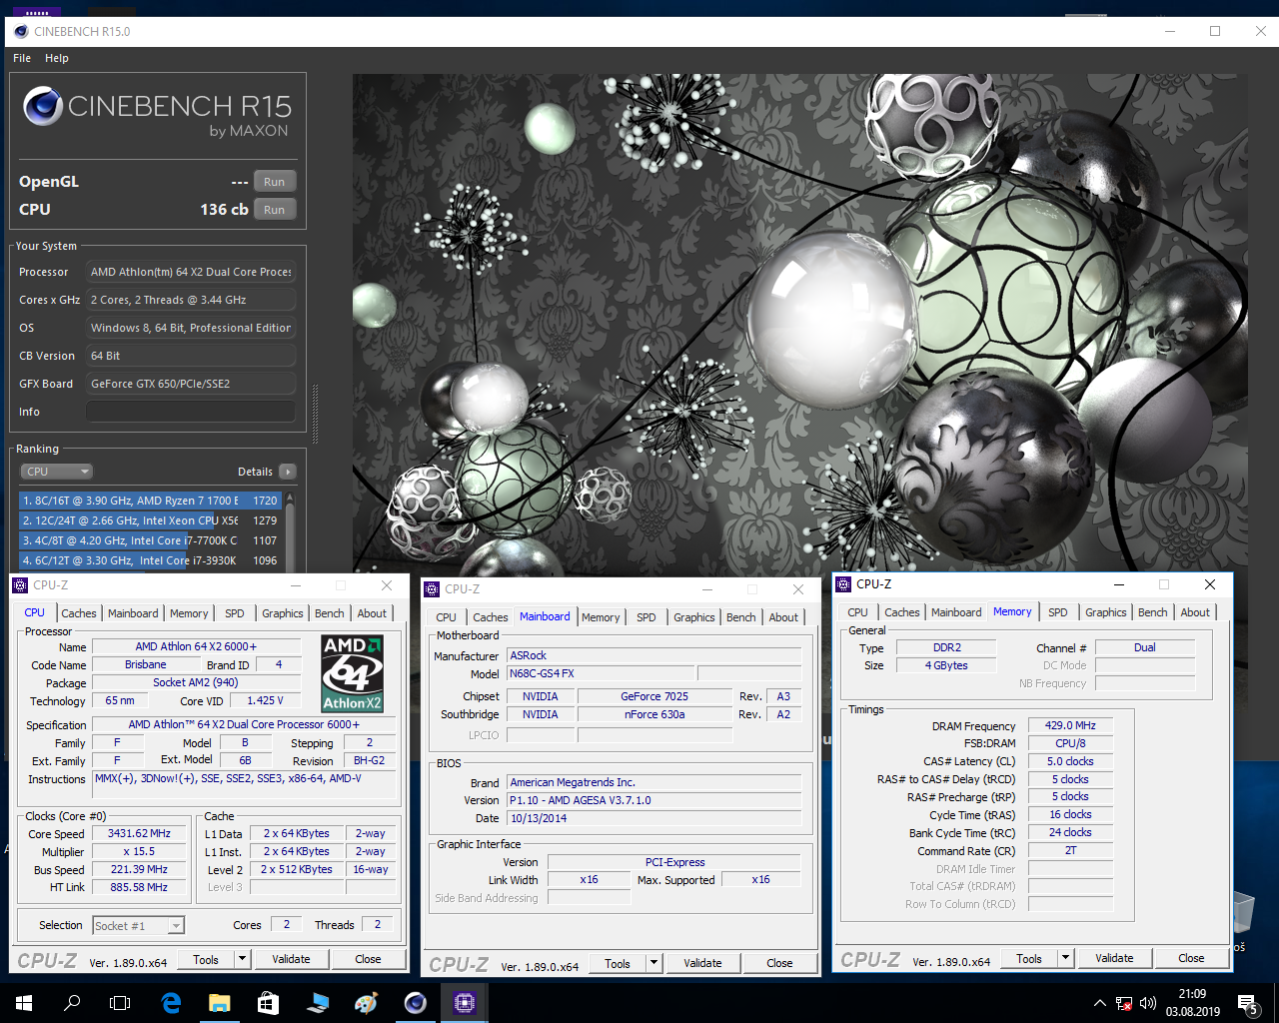This screenshot has width=1279, height=1023.
Task: Click Close button in left CPU-Z
Action: point(368,959)
